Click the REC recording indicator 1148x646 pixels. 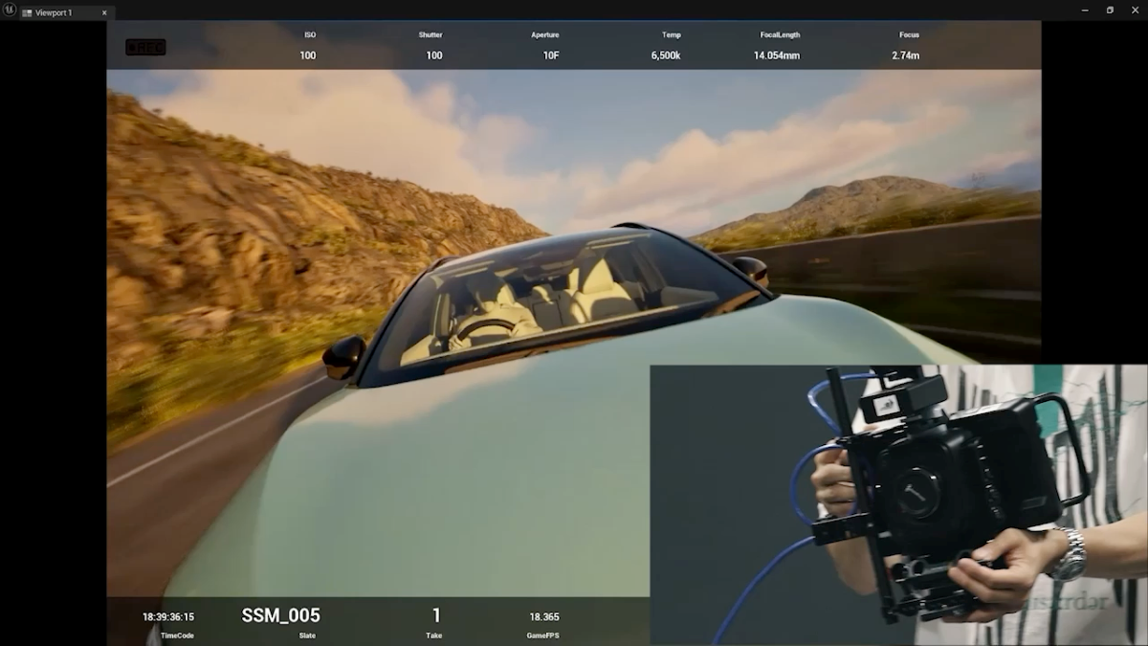click(145, 47)
